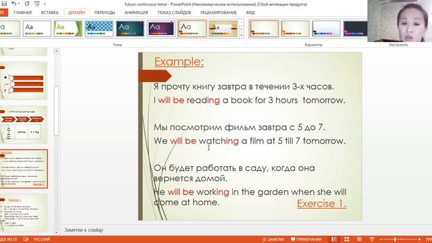Zoom out with the minus button
432x243 pixels.
(x=381, y=239)
